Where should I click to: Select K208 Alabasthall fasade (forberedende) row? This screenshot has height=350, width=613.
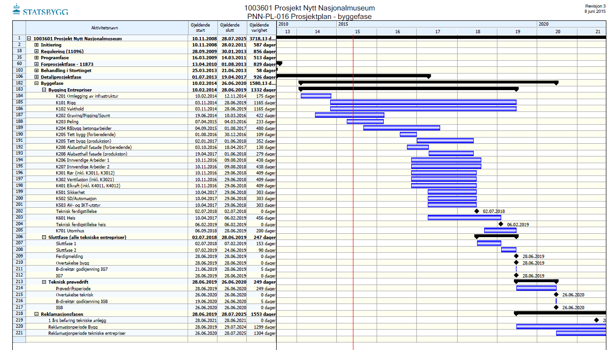pyautogui.click(x=144, y=147)
